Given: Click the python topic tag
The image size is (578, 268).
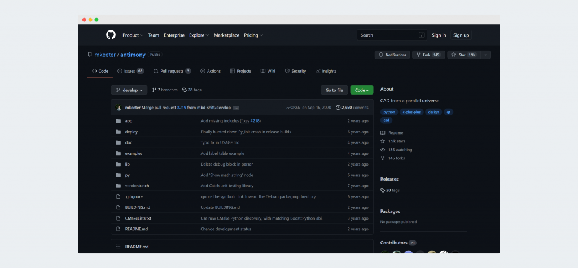Looking at the screenshot, I should click(389, 112).
